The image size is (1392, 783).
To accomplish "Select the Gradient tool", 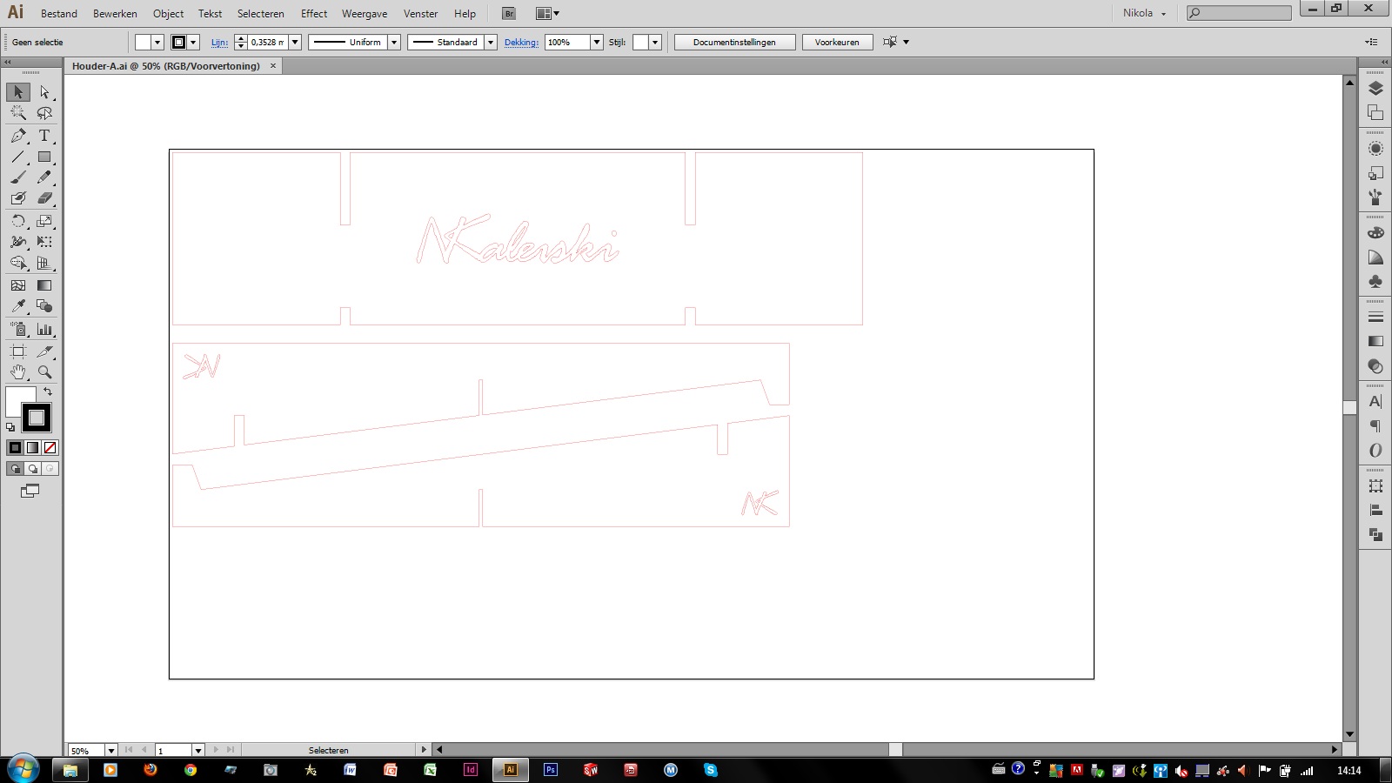I will click(x=44, y=285).
